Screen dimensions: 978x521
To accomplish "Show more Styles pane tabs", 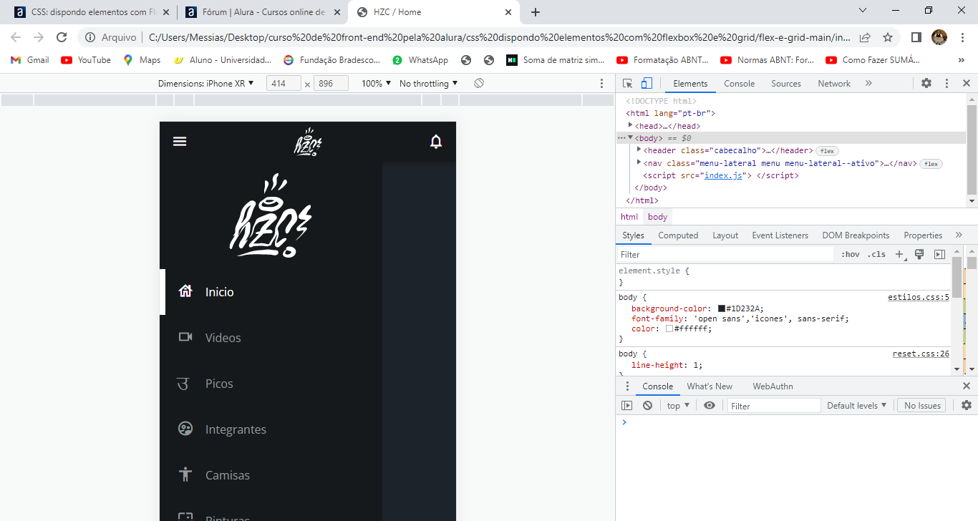I will pyautogui.click(x=959, y=235).
